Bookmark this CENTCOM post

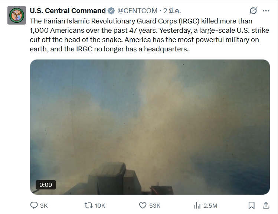tap(251, 205)
